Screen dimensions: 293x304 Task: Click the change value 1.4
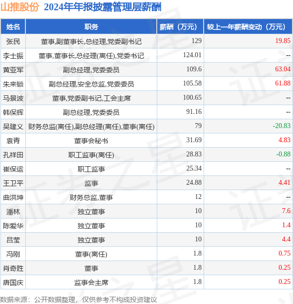(286, 225)
